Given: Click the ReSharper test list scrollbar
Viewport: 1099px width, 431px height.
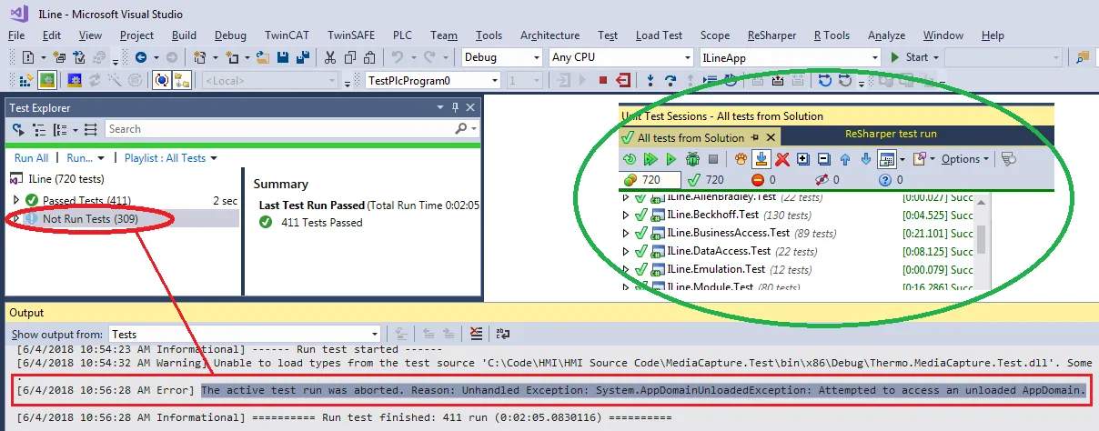Looking at the screenshot, I should tap(980, 238).
